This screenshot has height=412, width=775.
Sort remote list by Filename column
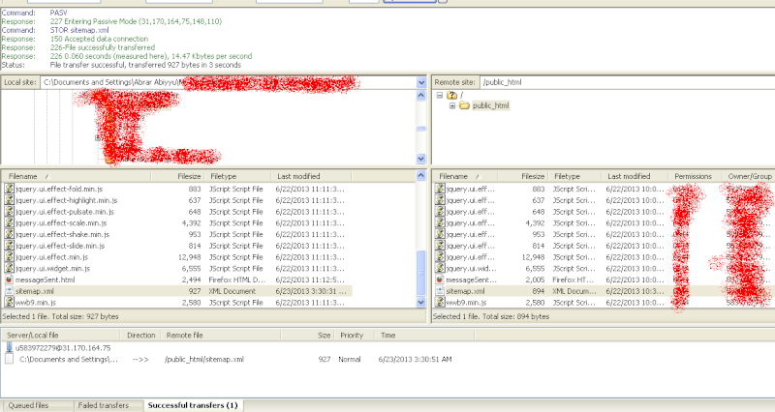pos(465,176)
